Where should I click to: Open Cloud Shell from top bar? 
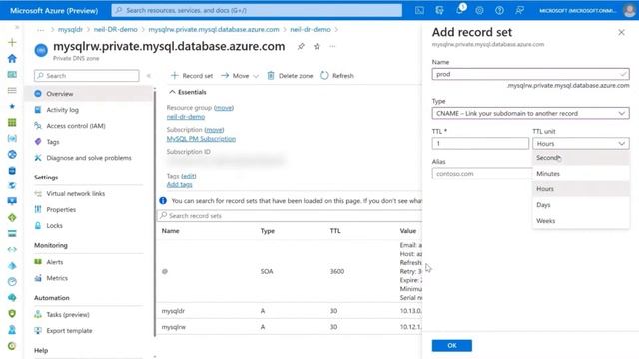419,11
